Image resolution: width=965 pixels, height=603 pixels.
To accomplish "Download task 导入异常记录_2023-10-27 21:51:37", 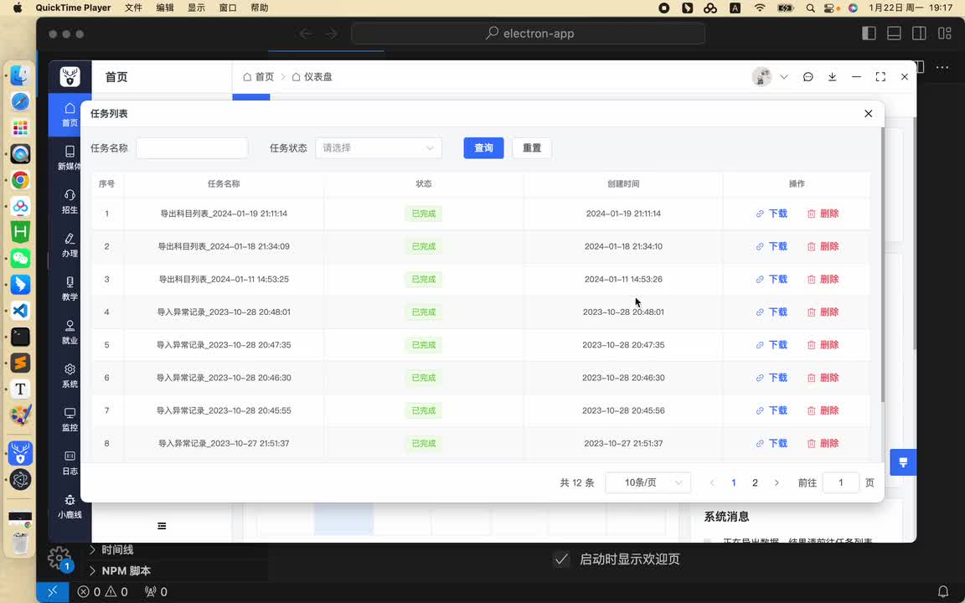I will (x=771, y=443).
